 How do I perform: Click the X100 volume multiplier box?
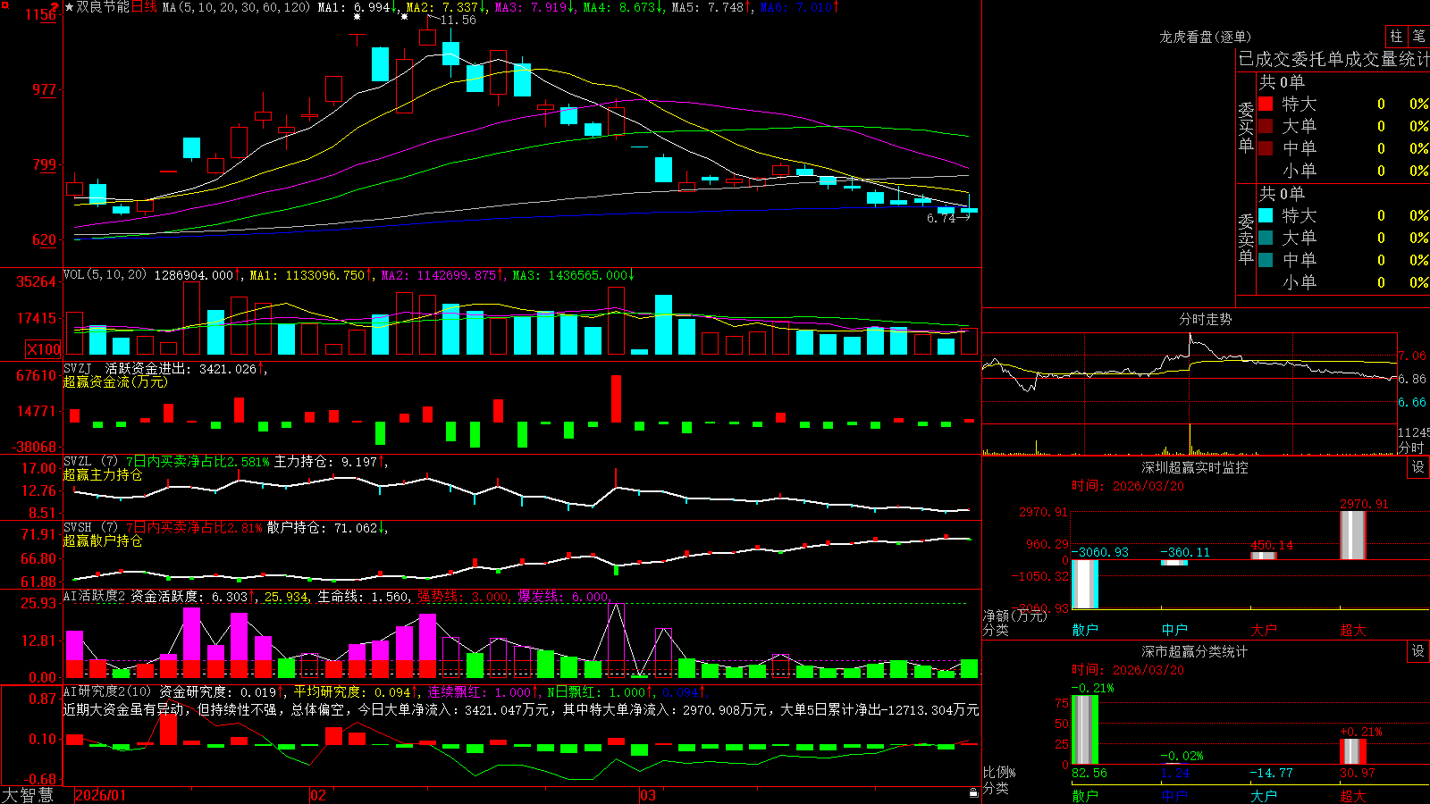click(44, 349)
